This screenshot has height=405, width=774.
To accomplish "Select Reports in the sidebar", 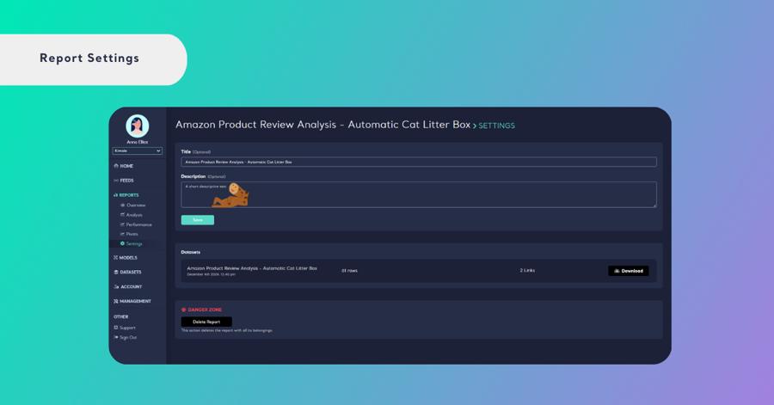I will coord(126,195).
